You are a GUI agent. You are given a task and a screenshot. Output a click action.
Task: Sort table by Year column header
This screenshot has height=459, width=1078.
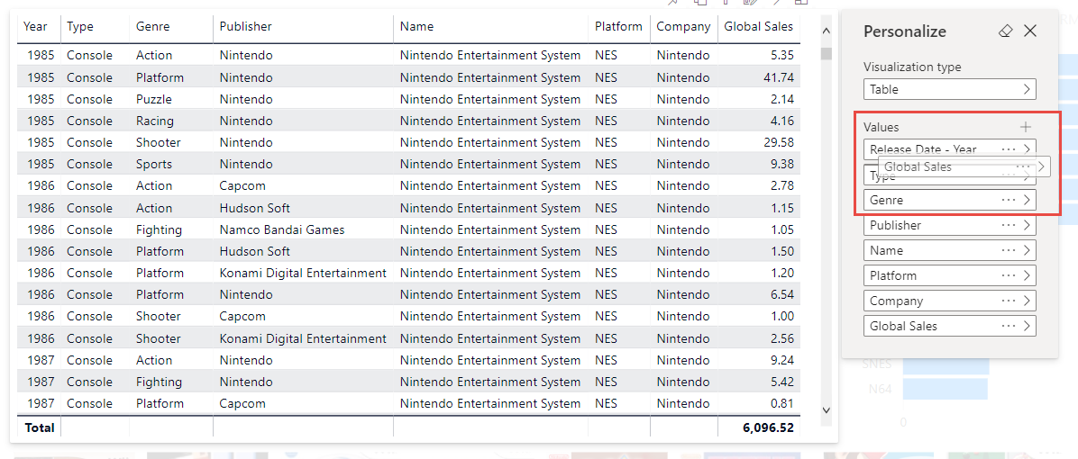point(36,27)
